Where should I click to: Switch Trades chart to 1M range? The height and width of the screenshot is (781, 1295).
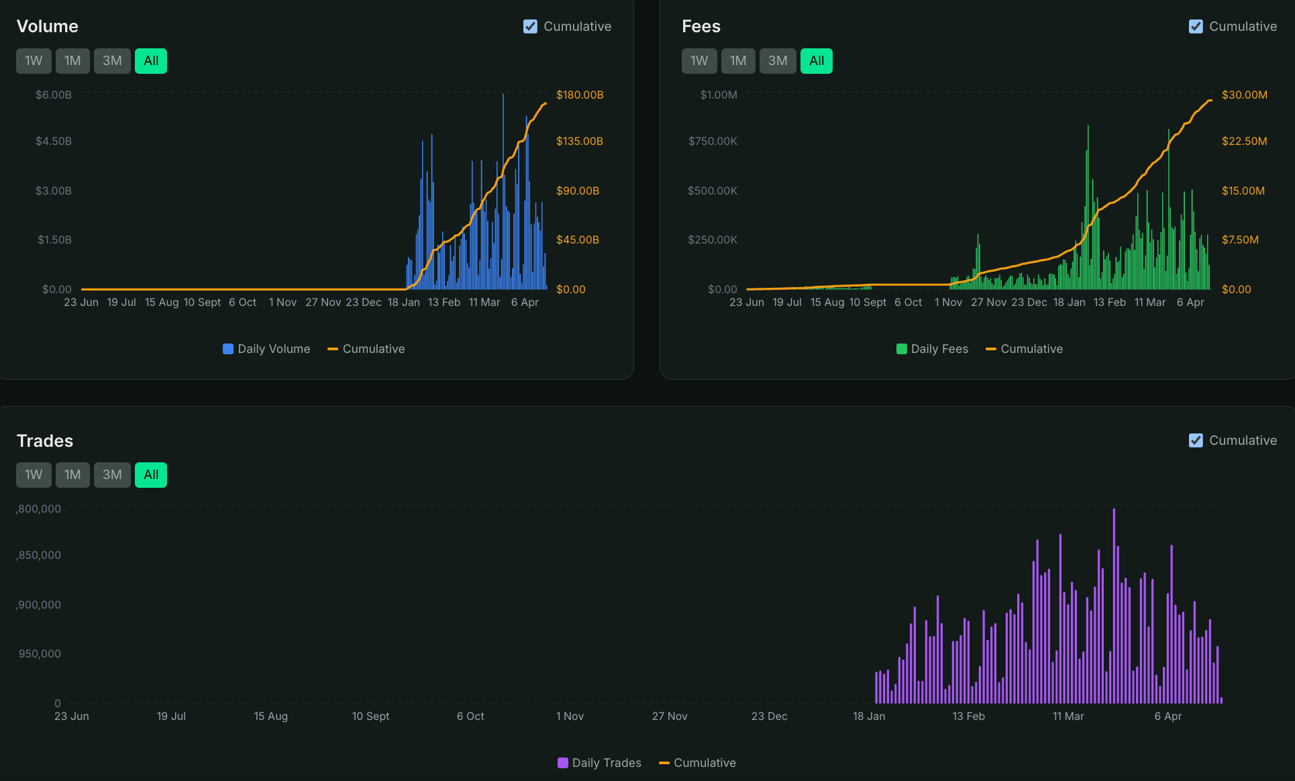click(72, 475)
